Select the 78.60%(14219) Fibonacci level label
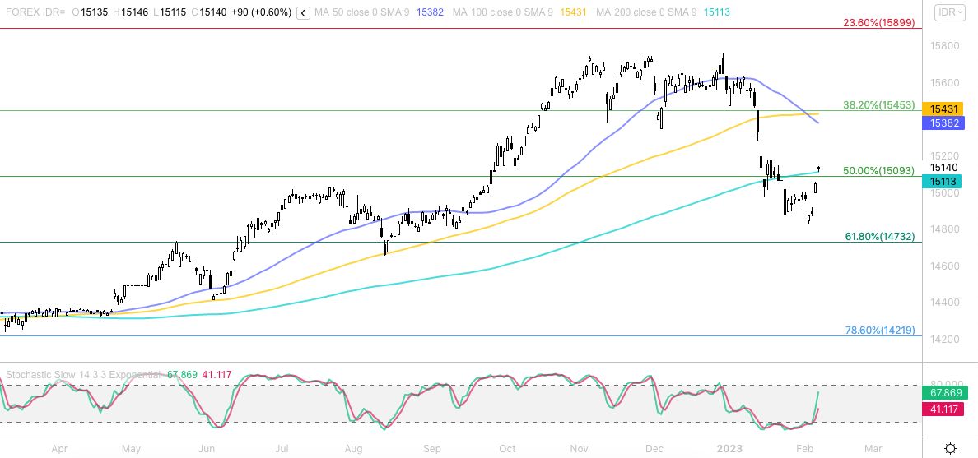 [880, 330]
